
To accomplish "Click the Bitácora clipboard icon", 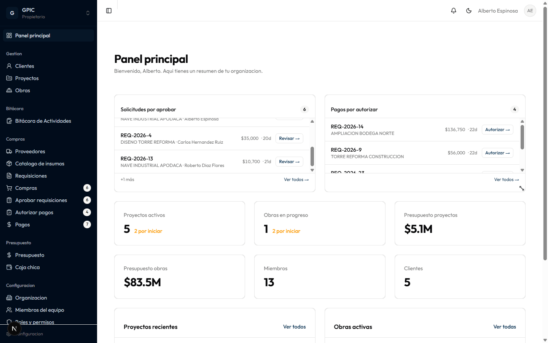I will pos(9,121).
